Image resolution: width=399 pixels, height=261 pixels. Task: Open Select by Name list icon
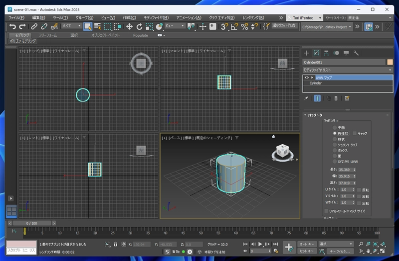click(x=98, y=26)
